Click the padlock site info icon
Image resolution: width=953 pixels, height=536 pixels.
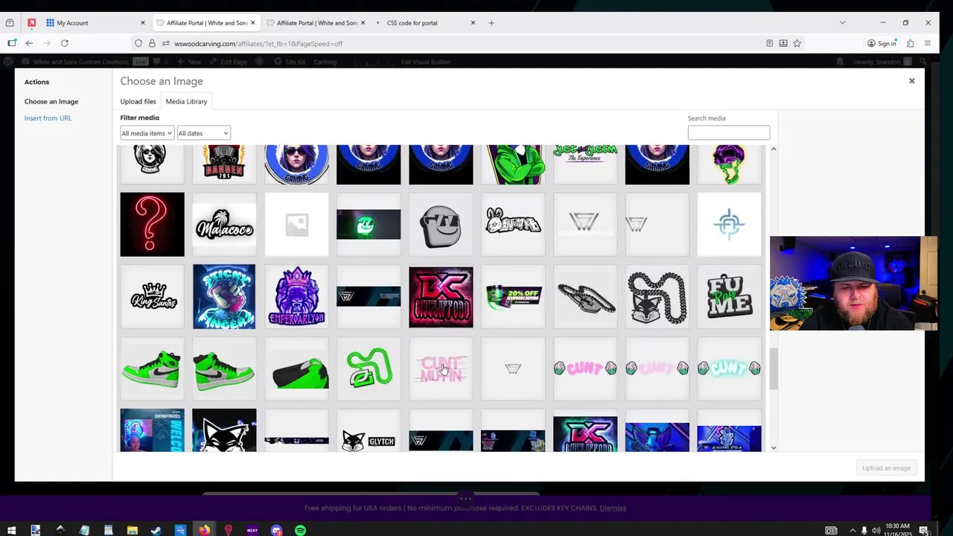(152, 43)
